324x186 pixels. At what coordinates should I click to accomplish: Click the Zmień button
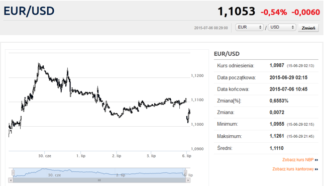(308, 28)
